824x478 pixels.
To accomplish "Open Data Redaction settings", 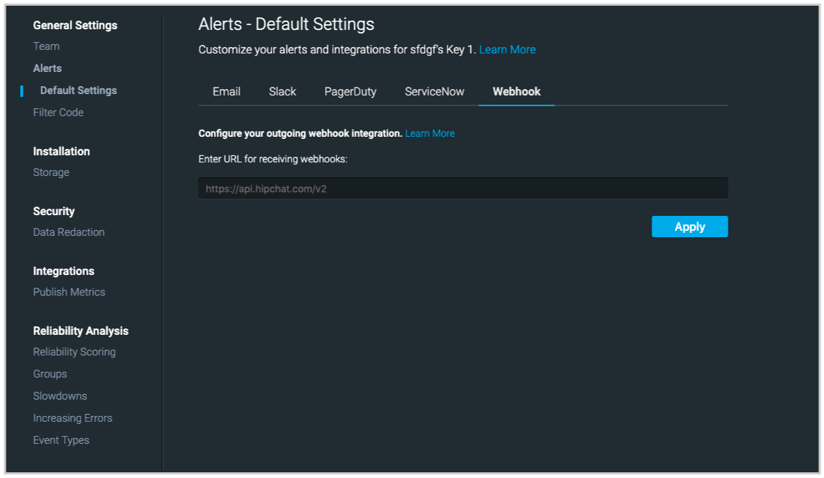I will pyautogui.click(x=69, y=232).
